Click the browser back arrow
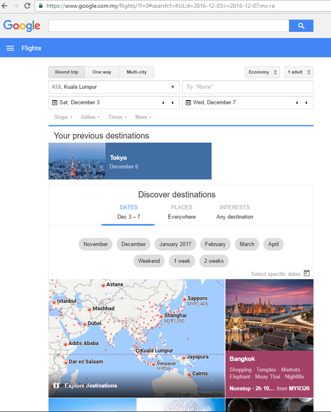This screenshot has height=412, width=331. [x=4, y=5]
